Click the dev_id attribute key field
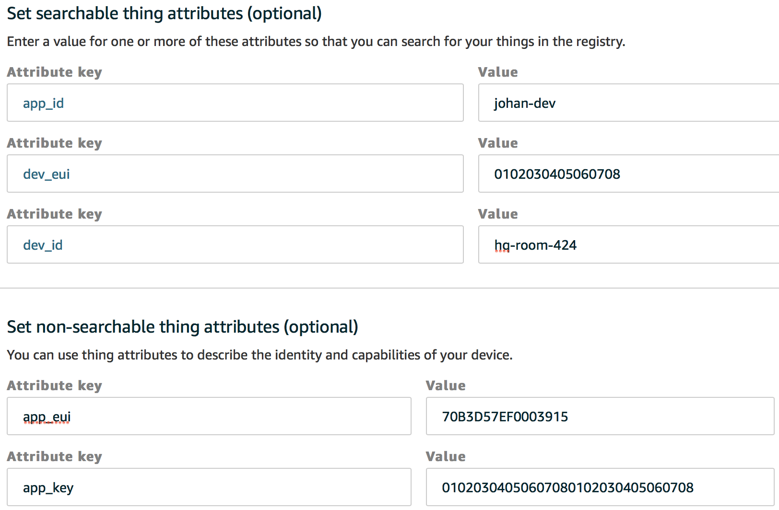The height and width of the screenshot is (510, 779). tap(235, 245)
